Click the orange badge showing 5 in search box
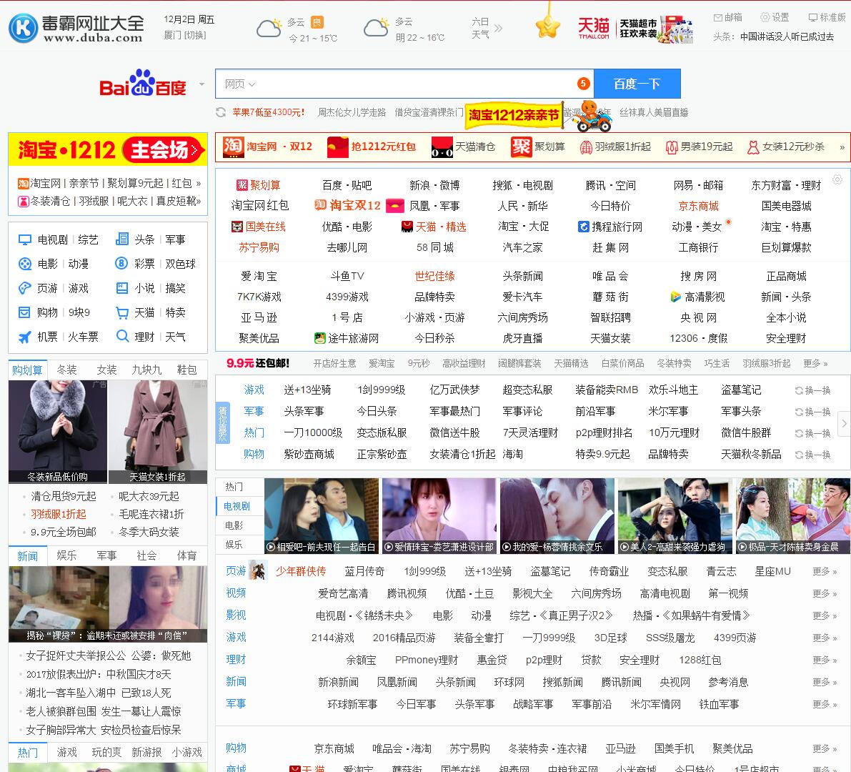Image resolution: width=851 pixels, height=772 pixels. (x=584, y=84)
